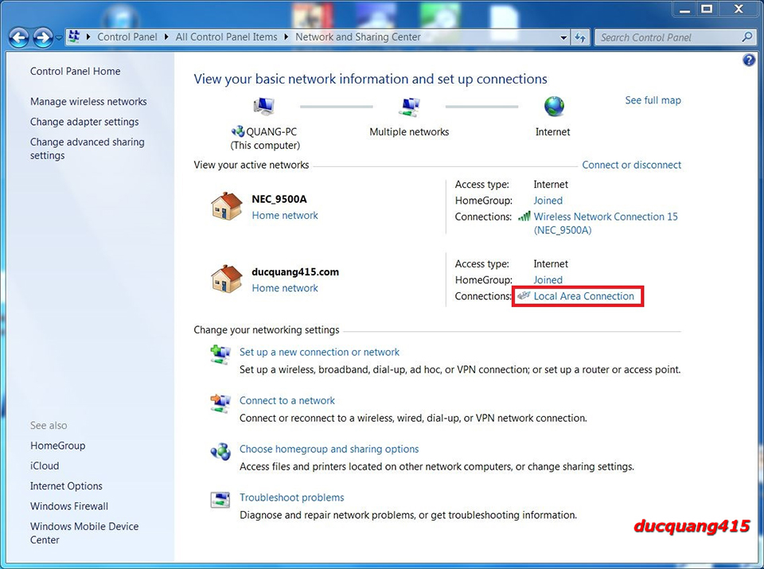
Task: Click the See full map link
Action: point(653,100)
